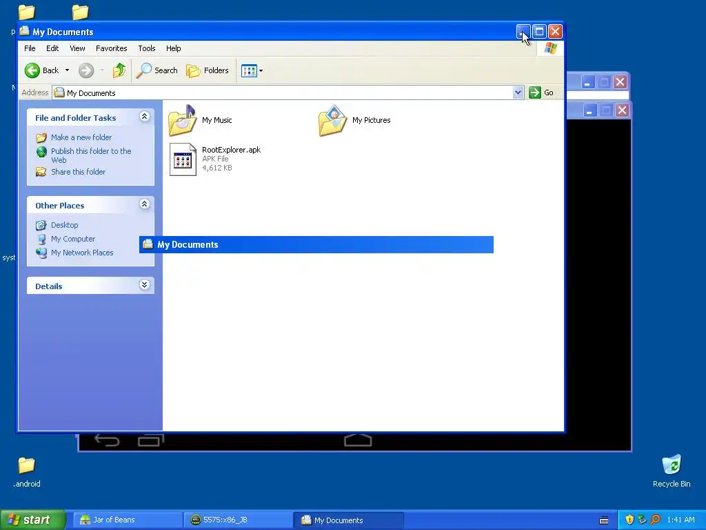
Task: Click the RootExplorer.apk file name
Action: pos(232,150)
